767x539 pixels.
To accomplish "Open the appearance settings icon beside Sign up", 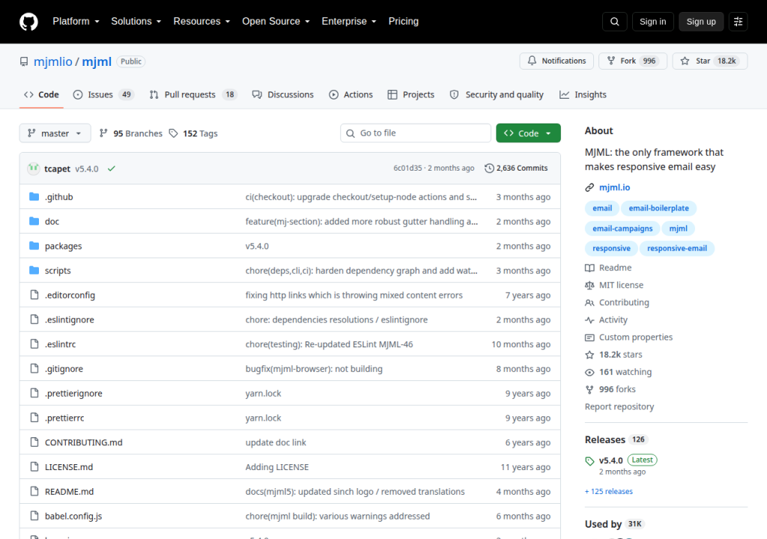I will [738, 22].
